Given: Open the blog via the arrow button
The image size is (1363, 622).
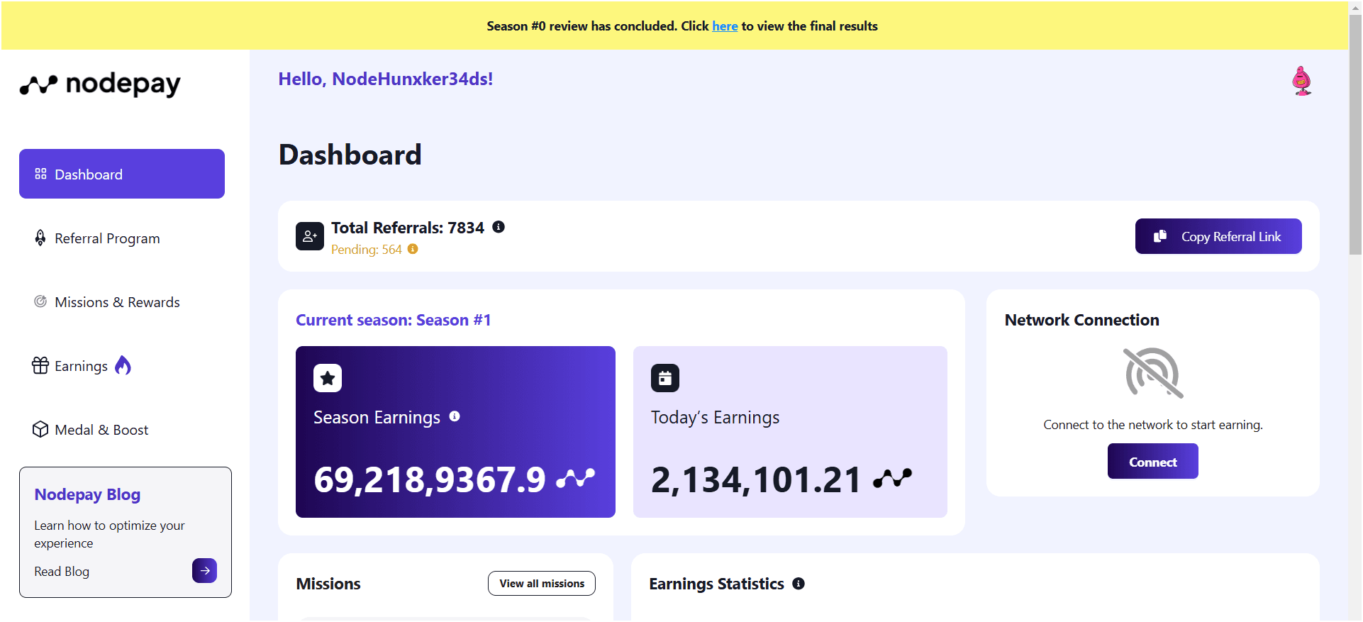Looking at the screenshot, I should click(204, 570).
